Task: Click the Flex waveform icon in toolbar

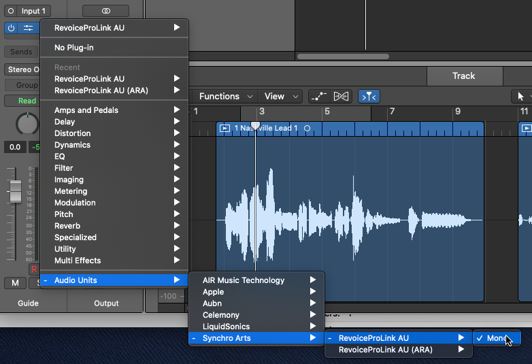Action: tap(342, 97)
